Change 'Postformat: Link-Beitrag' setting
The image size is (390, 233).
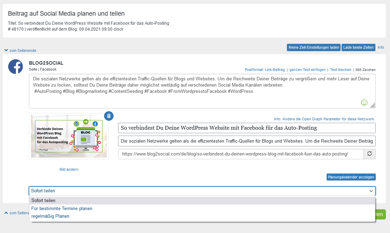click(x=265, y=70)
